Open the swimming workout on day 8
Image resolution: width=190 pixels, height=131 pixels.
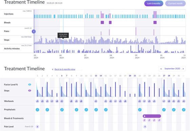coord(71,101)
